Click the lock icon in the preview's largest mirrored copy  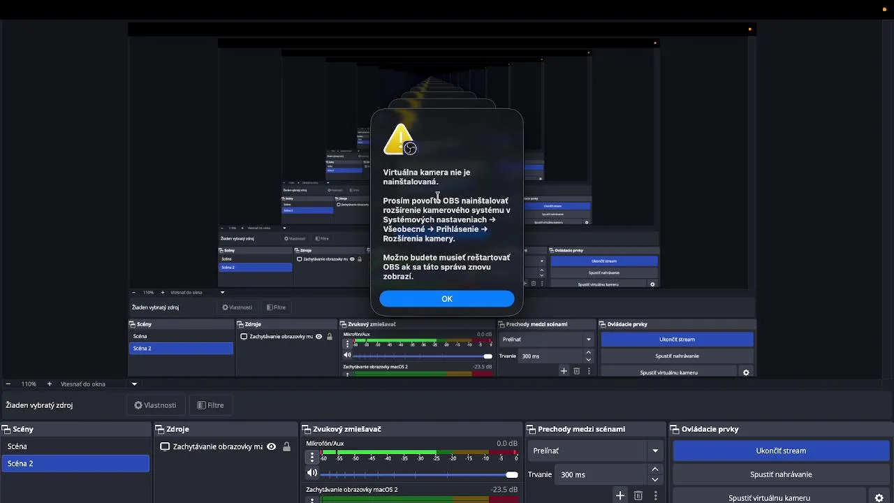(330, 336)
